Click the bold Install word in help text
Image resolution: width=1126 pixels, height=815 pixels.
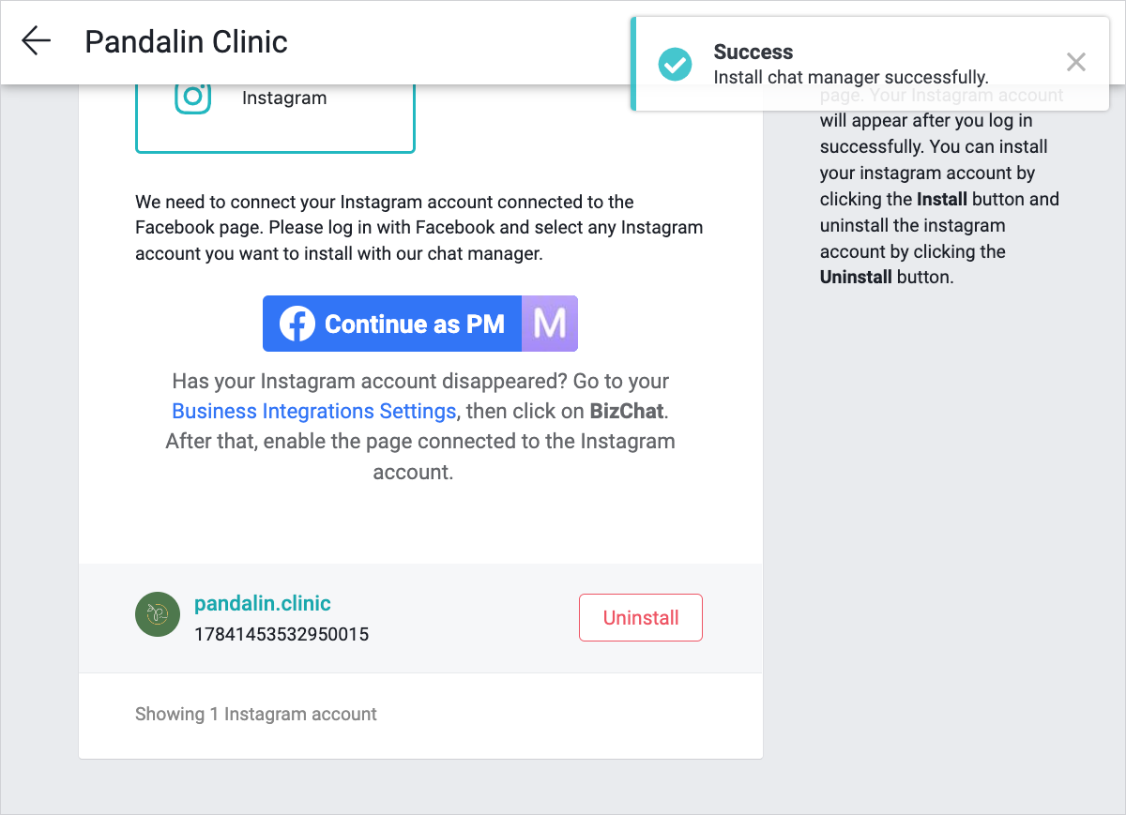[x=941, y=199]
